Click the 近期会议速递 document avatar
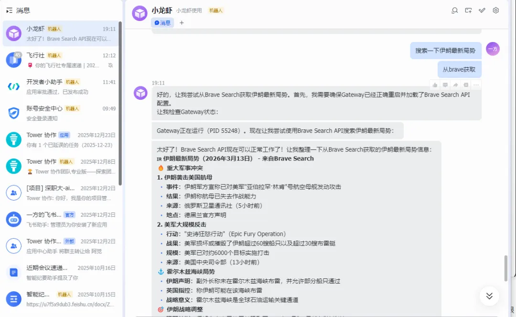Image resolution: width=516 pixels, height=317 pixels. 14,272
